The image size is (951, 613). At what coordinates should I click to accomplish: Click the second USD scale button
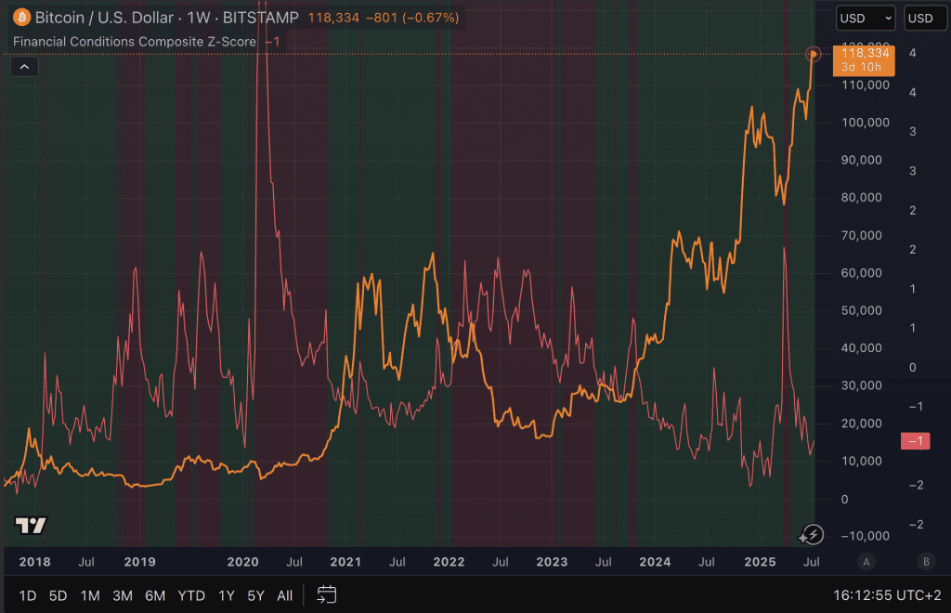pos(925,19)
